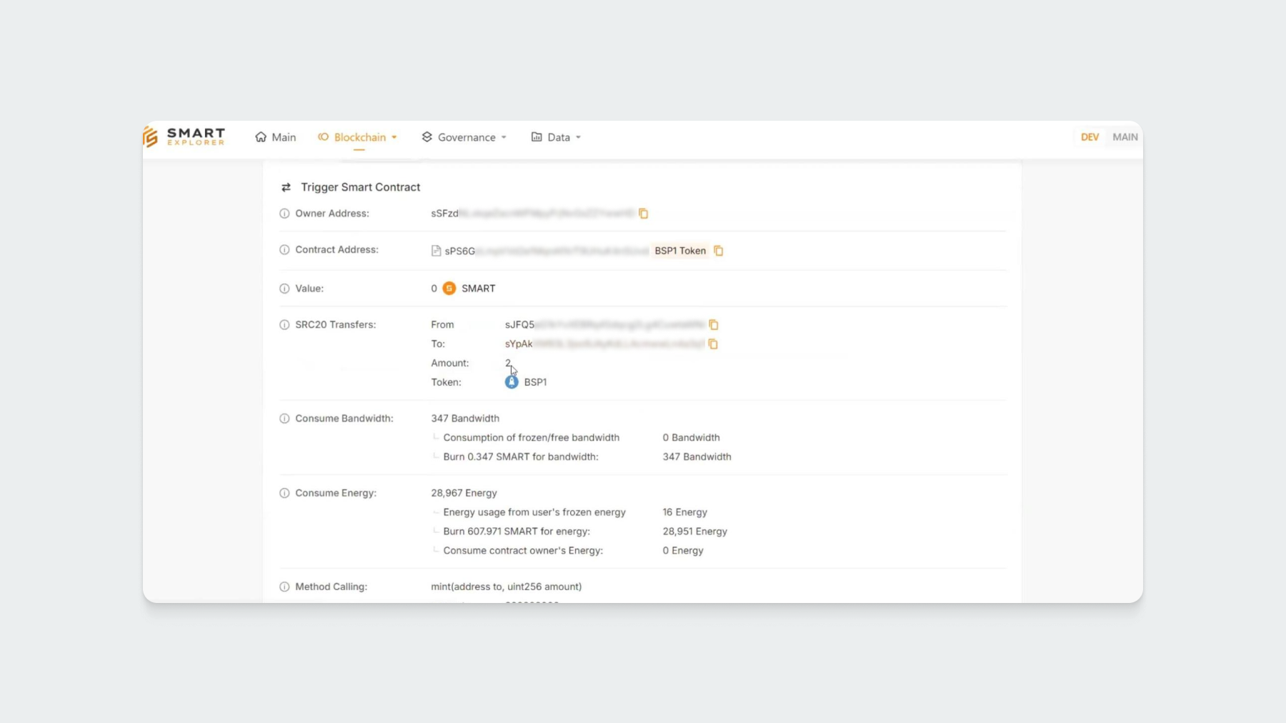Screen dimensions: 1286x723
Task: Copy the SRC20 transfer To address
Action: [x=712, y=344]
